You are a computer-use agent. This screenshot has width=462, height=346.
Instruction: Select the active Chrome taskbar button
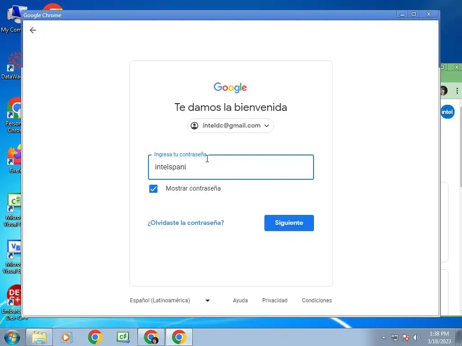point(179,337)
